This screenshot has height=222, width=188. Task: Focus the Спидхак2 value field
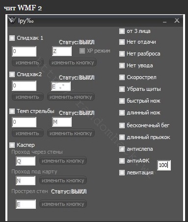24,85
